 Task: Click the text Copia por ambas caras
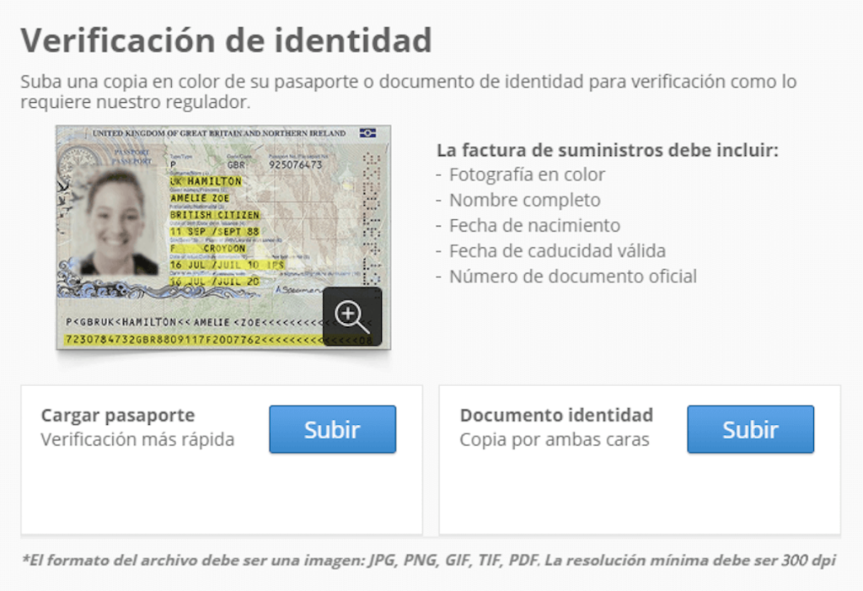pyautogui.click(x=555, y=439)
